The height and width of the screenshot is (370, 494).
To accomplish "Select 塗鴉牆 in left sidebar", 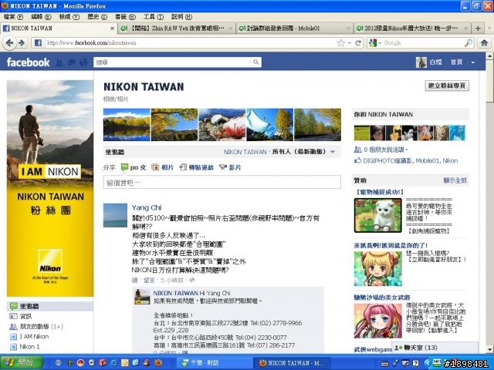I will click(49, 306).
